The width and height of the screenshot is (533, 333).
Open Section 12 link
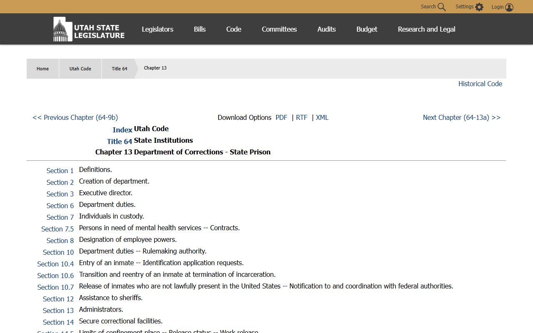pos(58,299)
